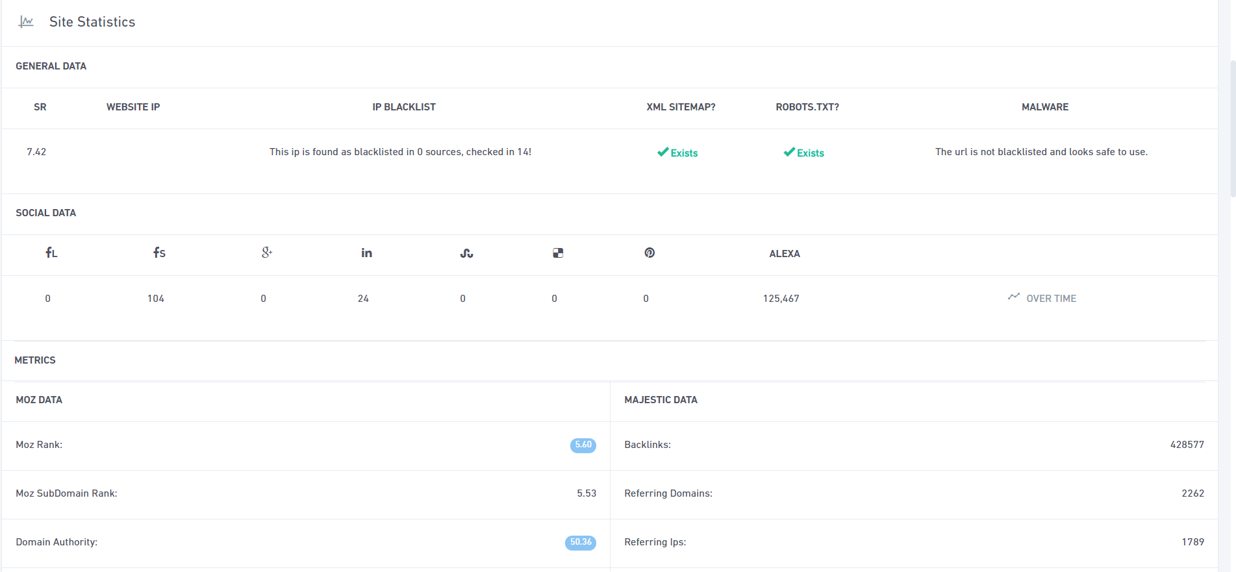Click the MALWARE column header
This screenshot has width=1236, height=572.
(x=1044, y=107)
